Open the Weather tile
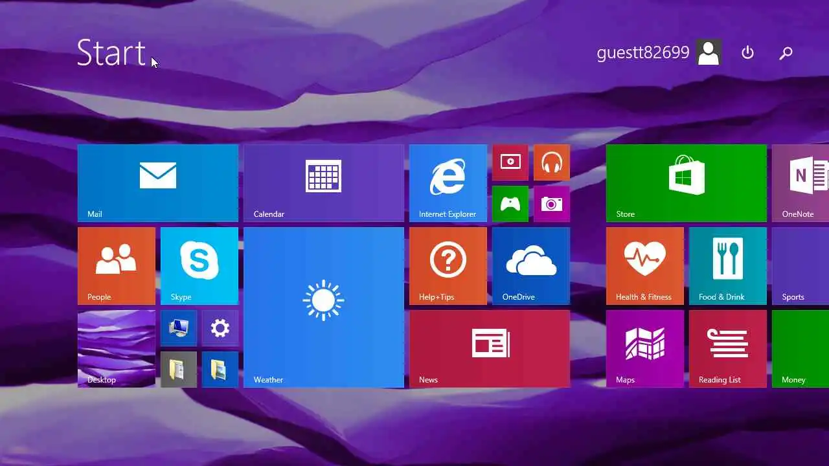 click(324, 307)
